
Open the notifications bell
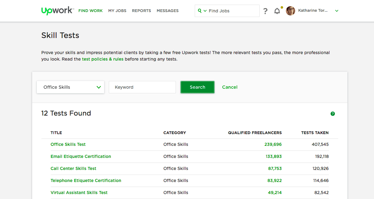click(x=277, y=11)
